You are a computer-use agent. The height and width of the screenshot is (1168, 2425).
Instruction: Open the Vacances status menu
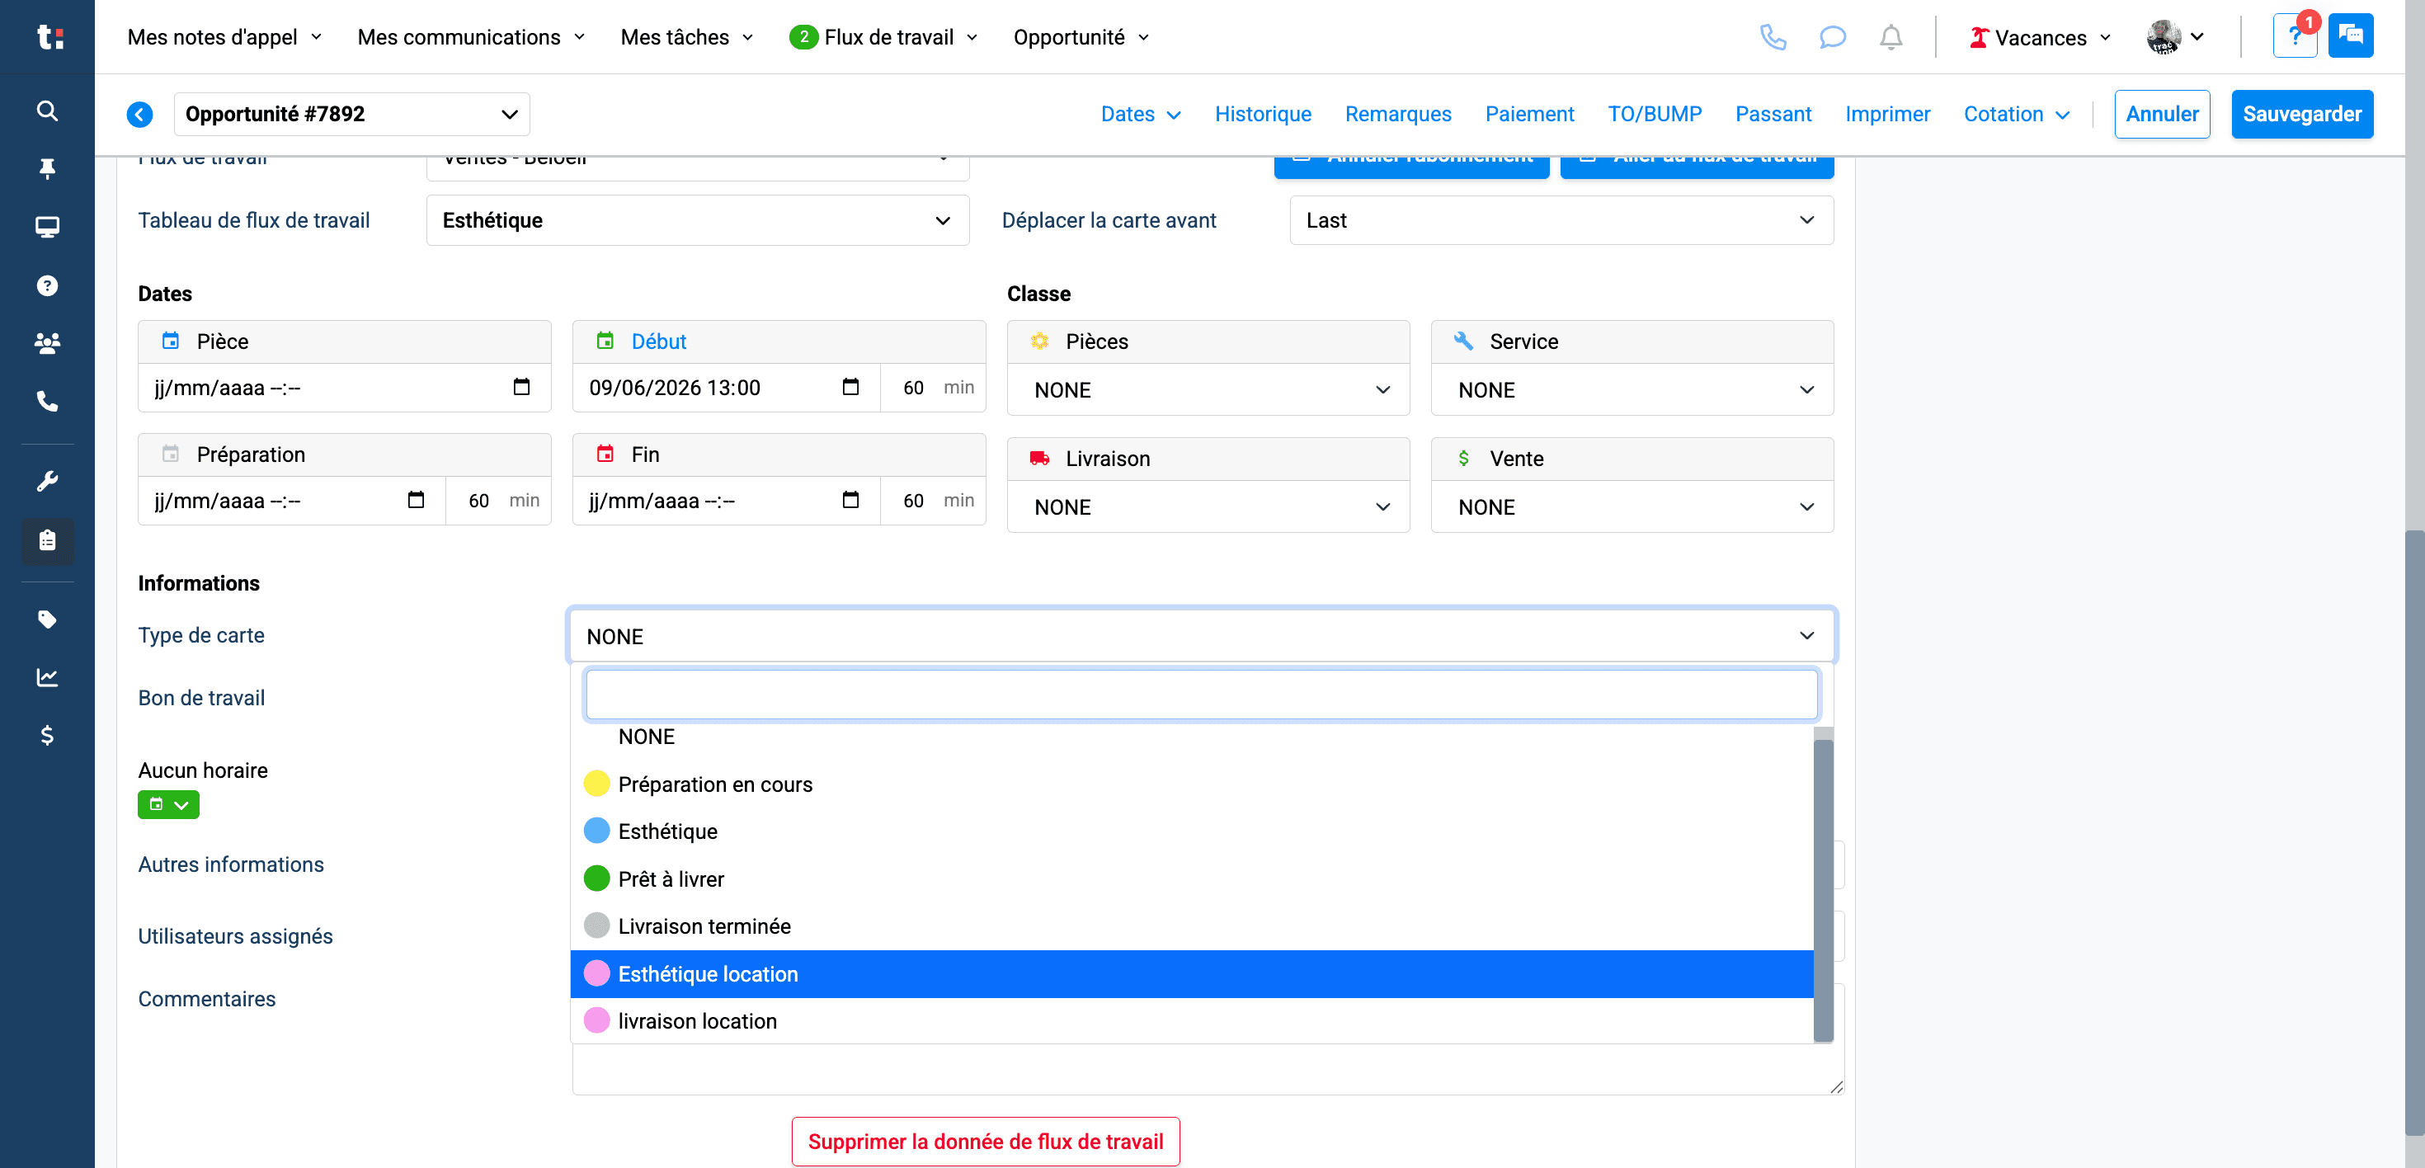point(2040,38)
